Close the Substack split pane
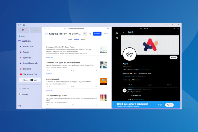 (x=108, y=29)
